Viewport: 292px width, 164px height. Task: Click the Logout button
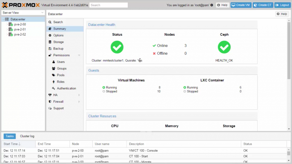282,5
